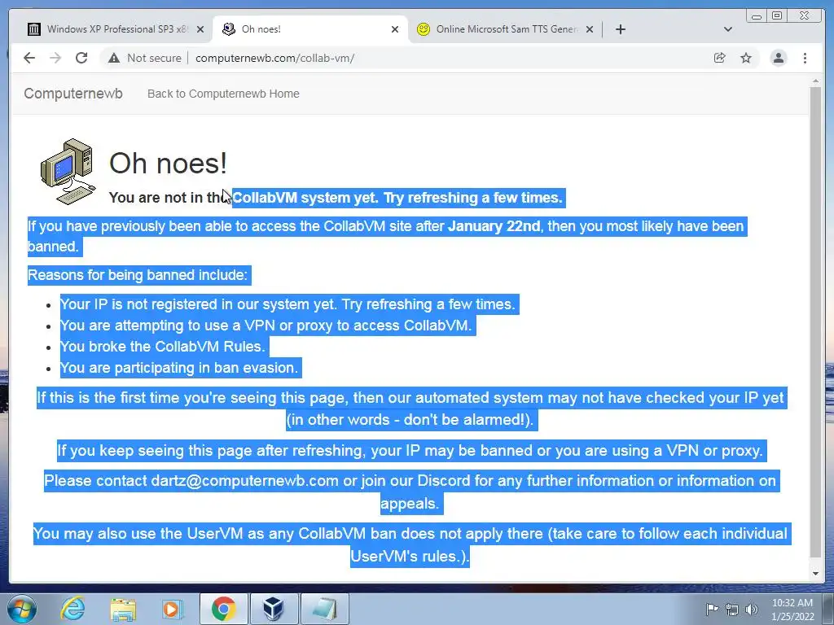Screen dimensions: 834x625
Task: Click the scrollbar up arrow
Action: (x=815, y=81)
